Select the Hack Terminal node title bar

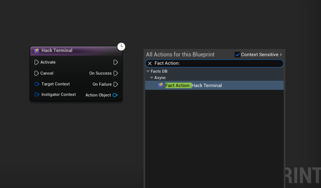click(x=76, y=51)
